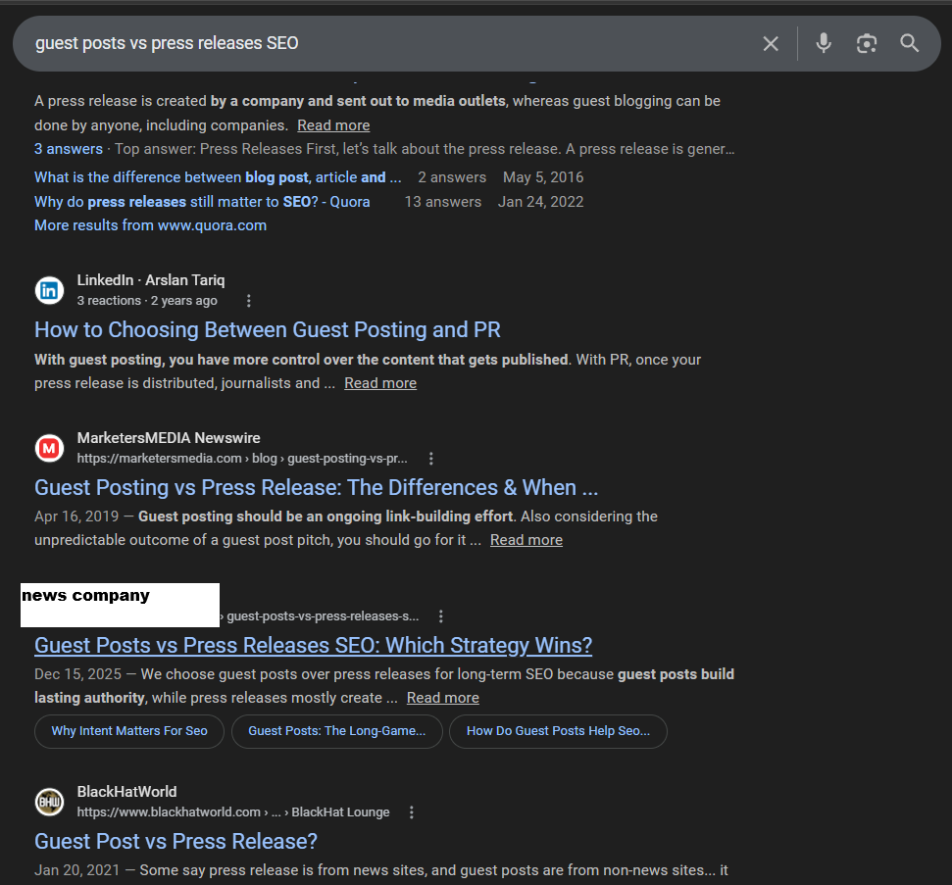The width and height of the screenshot is (952, 885).
Task: Open options menu beside guest-posts-vs-press-releases URL
Action: (441, 616)
